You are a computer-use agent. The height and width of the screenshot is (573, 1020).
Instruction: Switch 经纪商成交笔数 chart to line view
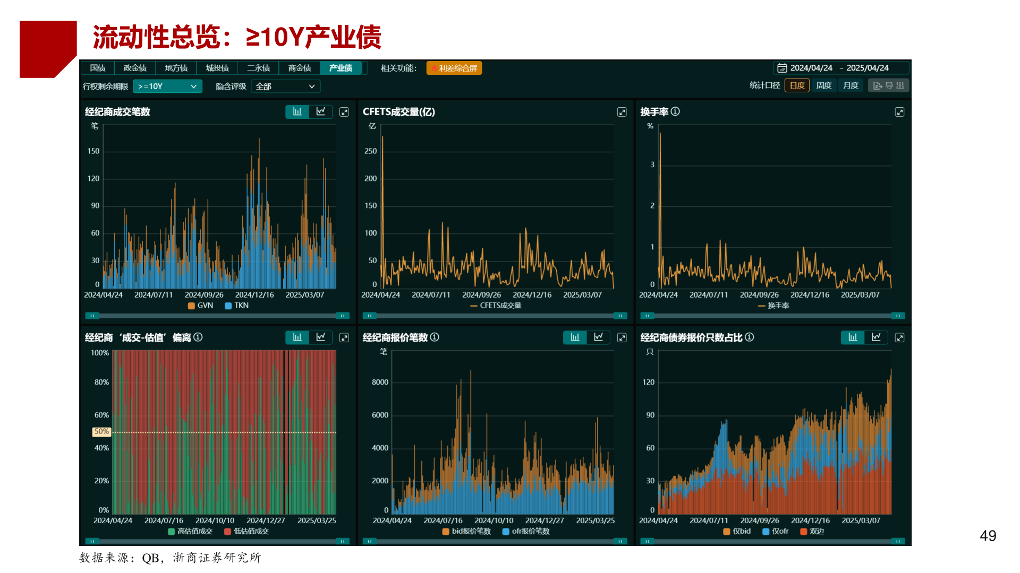(321, 112)
